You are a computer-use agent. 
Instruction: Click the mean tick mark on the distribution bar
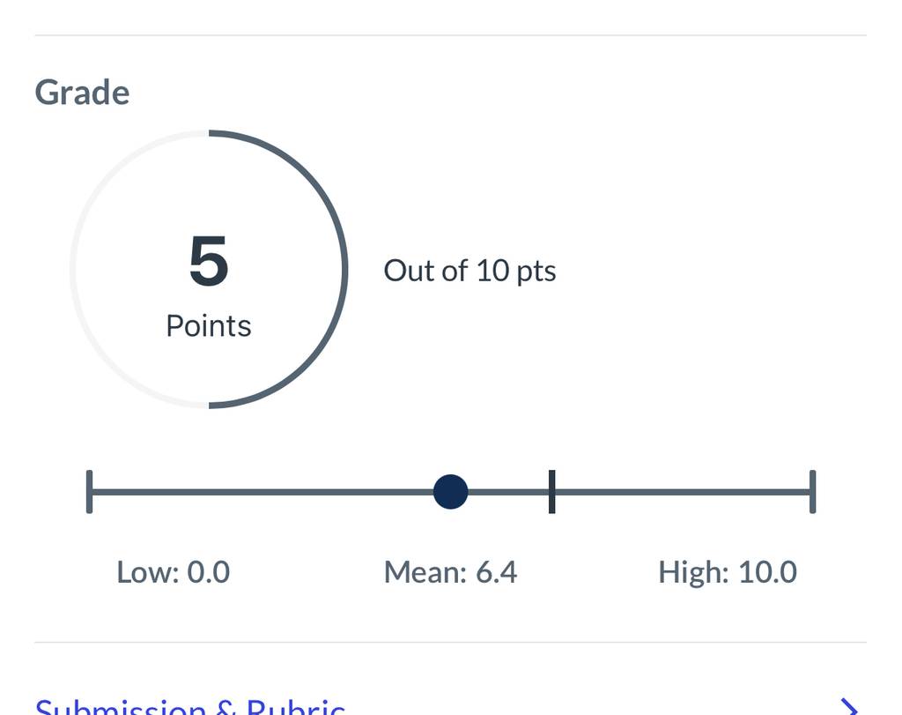pos(551,492)
